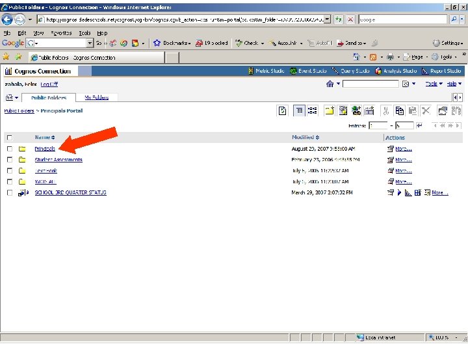Click the Copy icon in Cognos toolbar

[399, 110]
